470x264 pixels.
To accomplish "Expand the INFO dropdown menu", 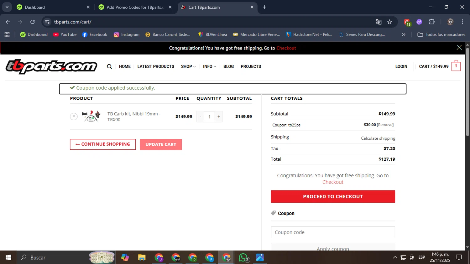I will (210, 66).
